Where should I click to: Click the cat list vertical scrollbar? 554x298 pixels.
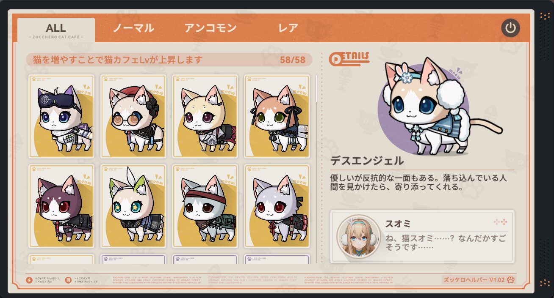316,169
